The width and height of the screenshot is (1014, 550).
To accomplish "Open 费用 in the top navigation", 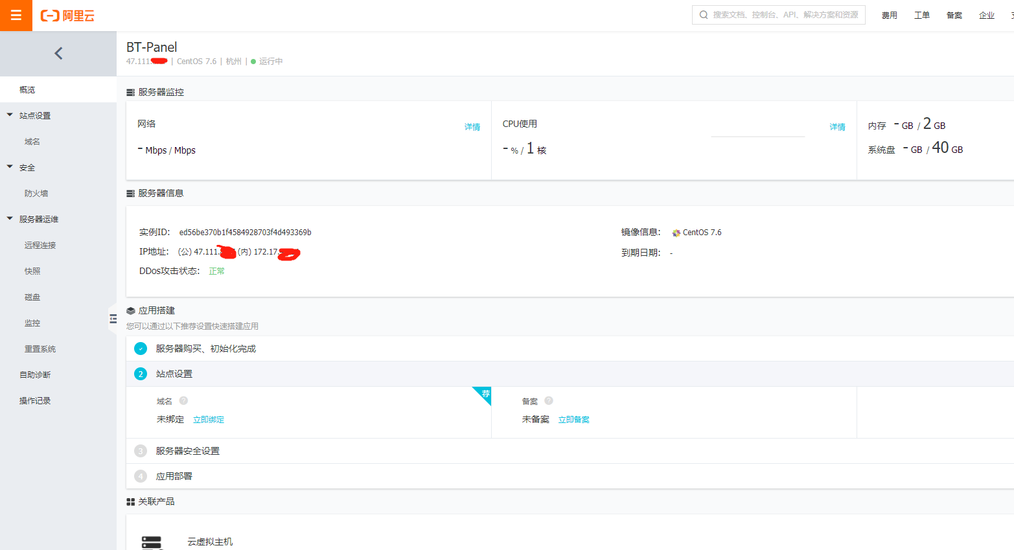I will click(x=890, y=16).
